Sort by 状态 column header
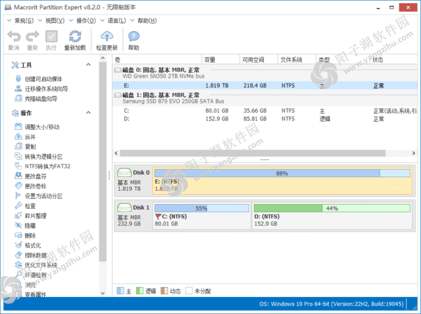Image resolution: width=421 pixels, height=314 pixels. pyautogui.click(x=393, y=60)
